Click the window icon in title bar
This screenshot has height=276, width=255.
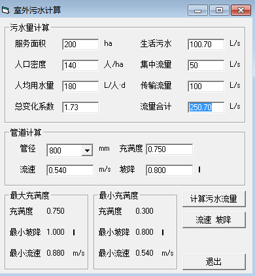[6, 10]
